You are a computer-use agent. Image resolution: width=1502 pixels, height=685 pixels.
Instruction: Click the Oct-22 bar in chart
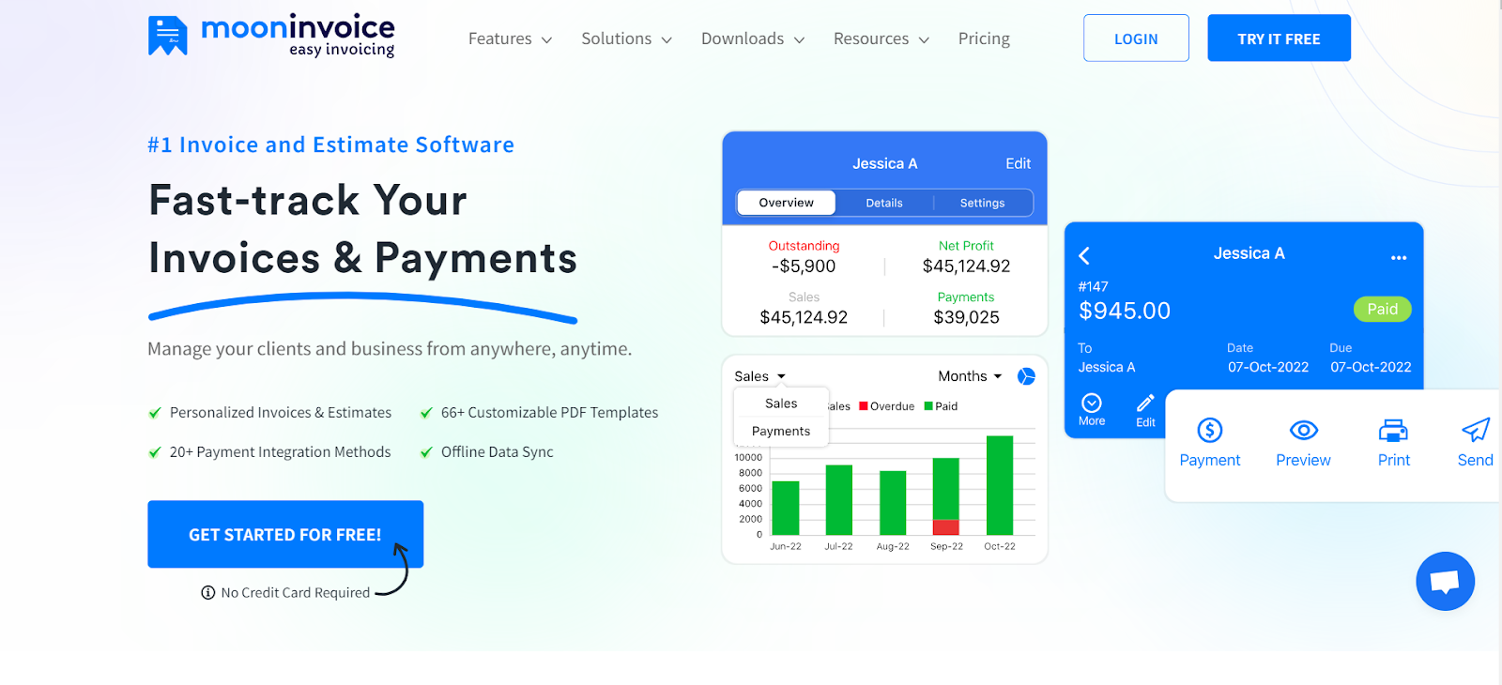click(x=1000, y=485)
